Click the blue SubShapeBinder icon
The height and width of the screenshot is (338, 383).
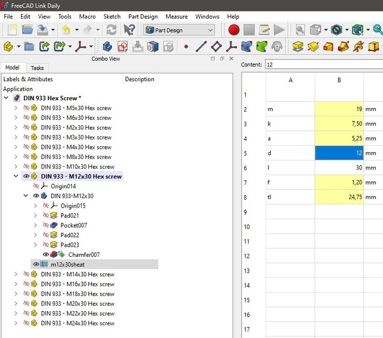pos(246,46)
